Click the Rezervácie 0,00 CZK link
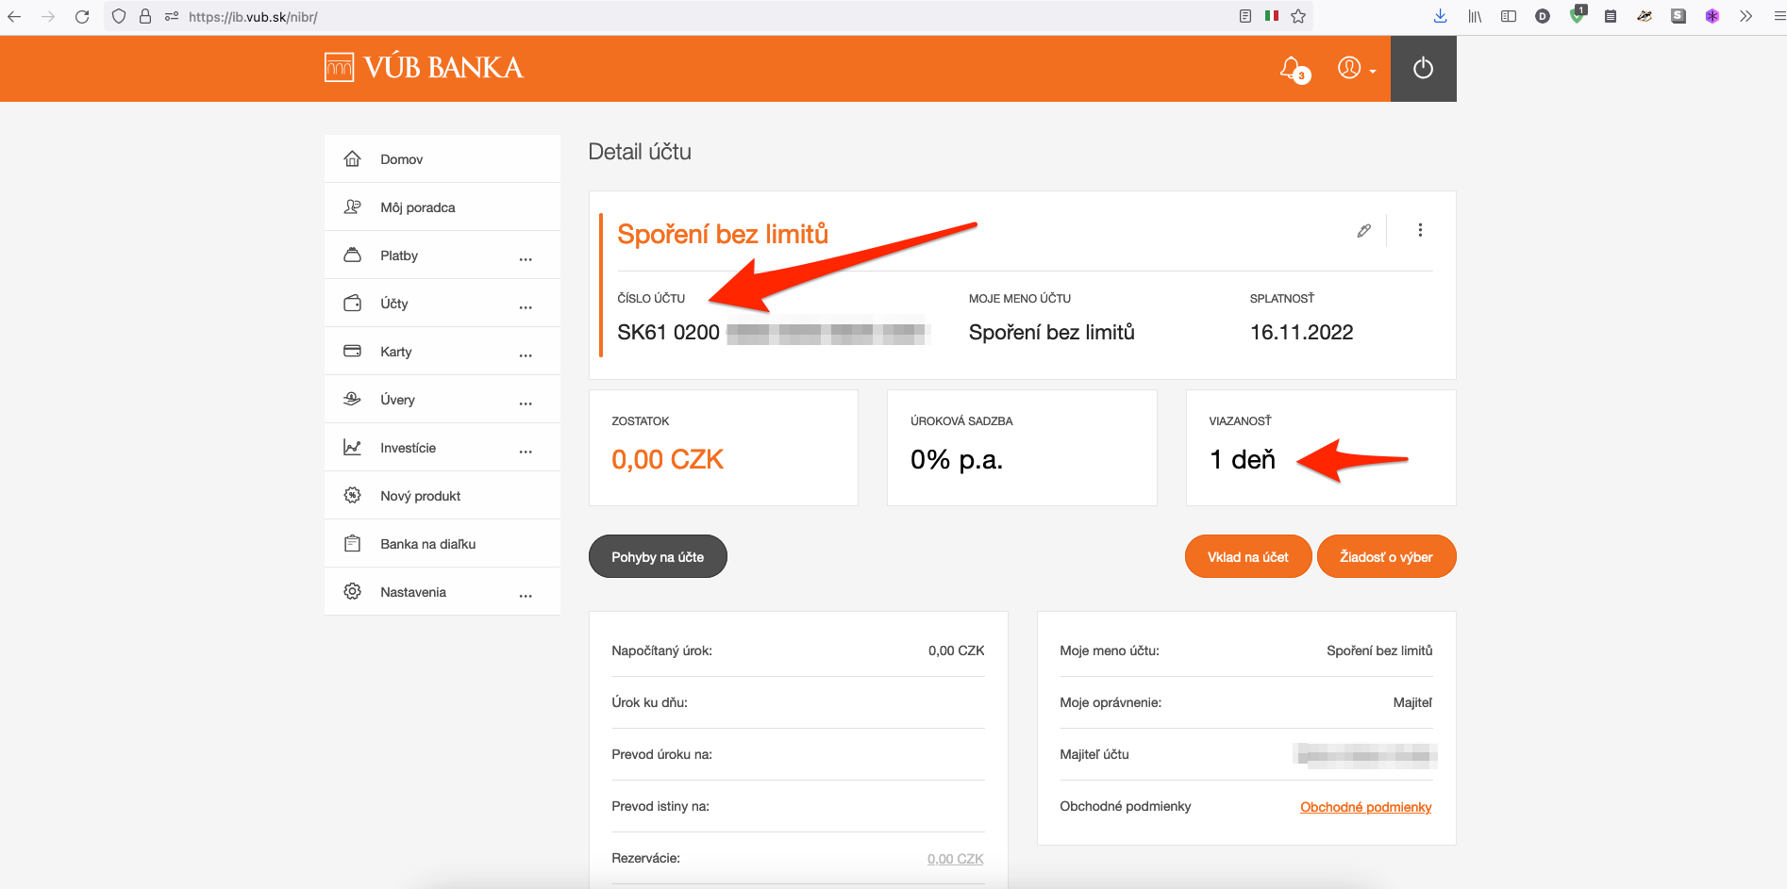 [x=955, y=859]
